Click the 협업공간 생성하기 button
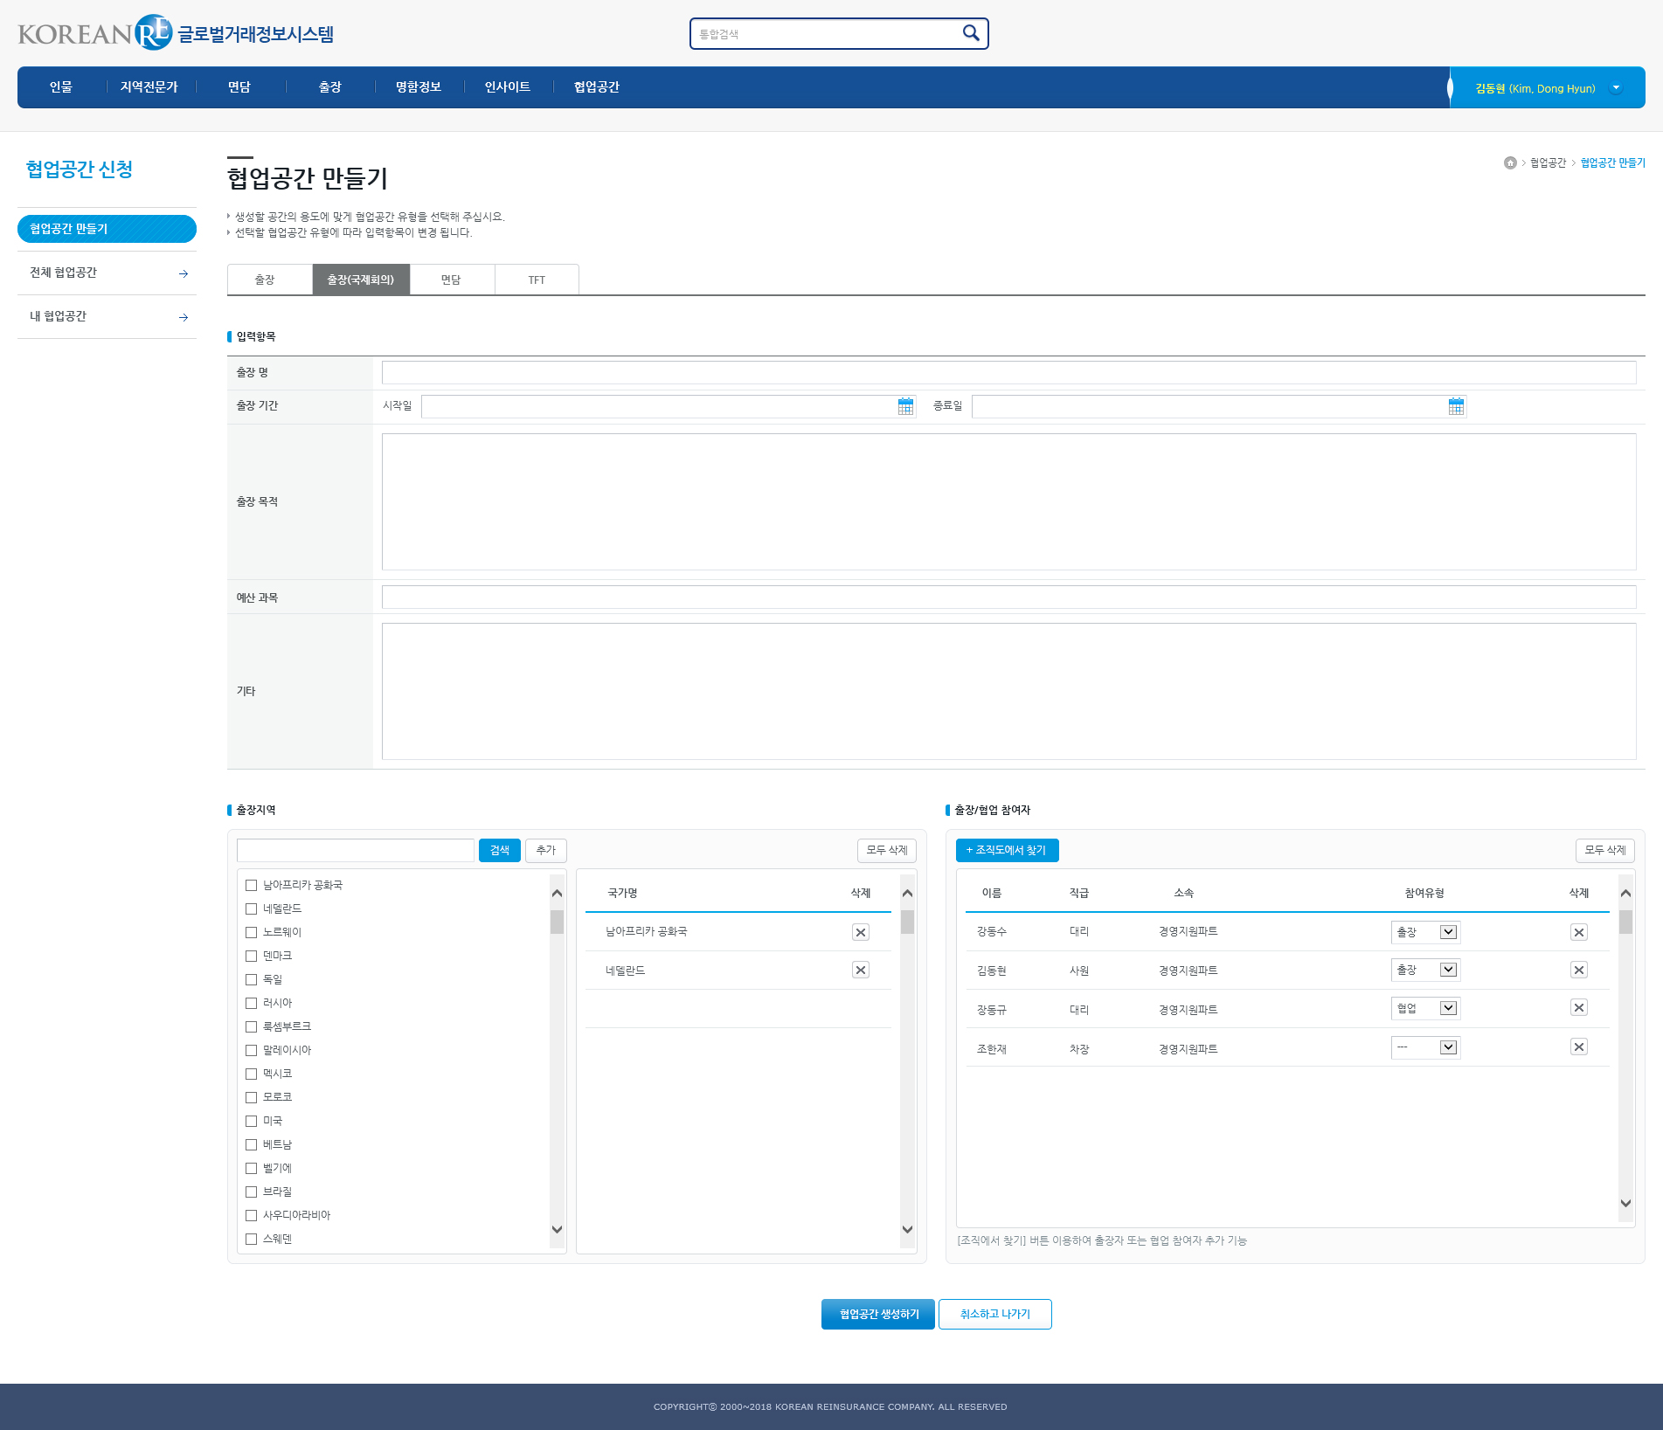 pos(878,1315)
